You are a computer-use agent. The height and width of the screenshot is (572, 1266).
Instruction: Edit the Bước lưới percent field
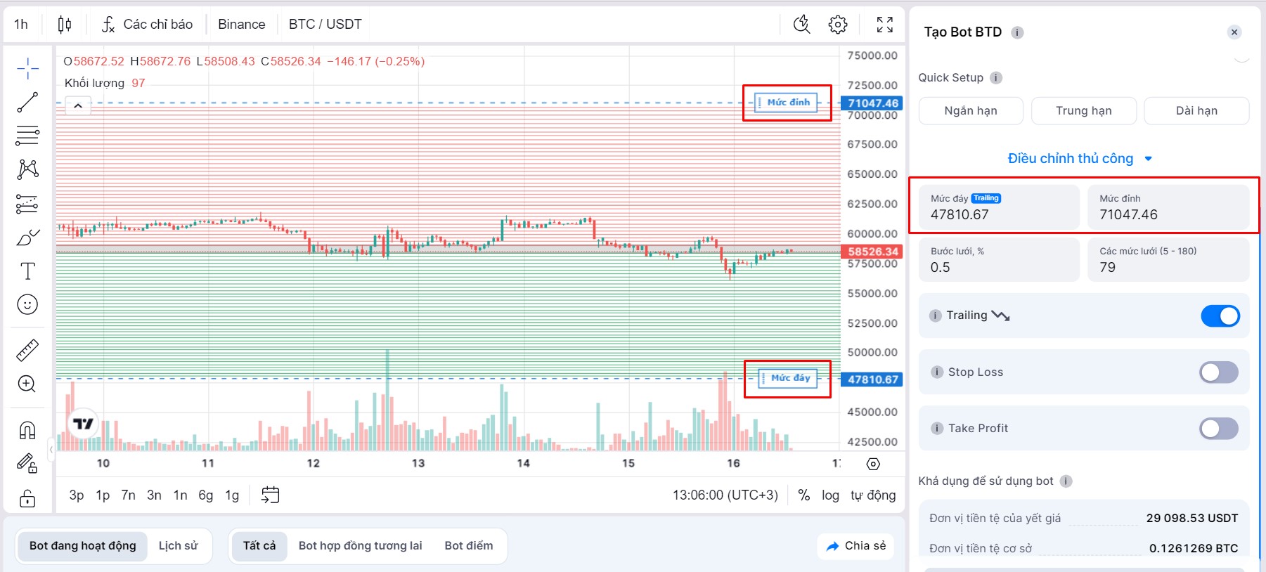point(999,260)
